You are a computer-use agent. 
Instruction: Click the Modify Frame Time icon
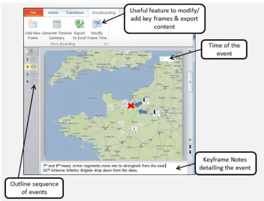[x=97, y=24]
